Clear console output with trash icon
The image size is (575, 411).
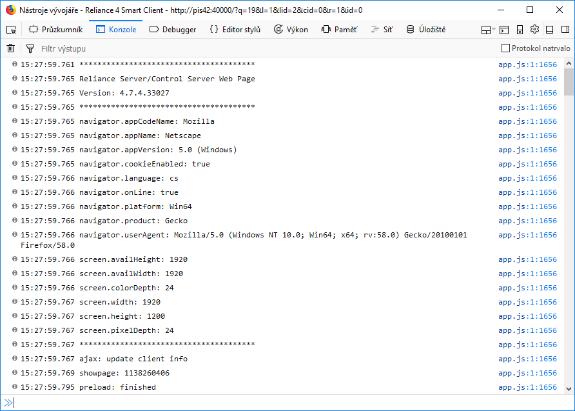10,48
